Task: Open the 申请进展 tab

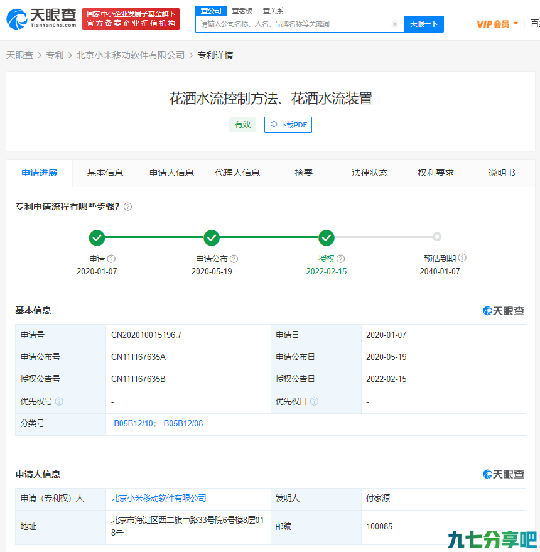Action: coord(40,173)
